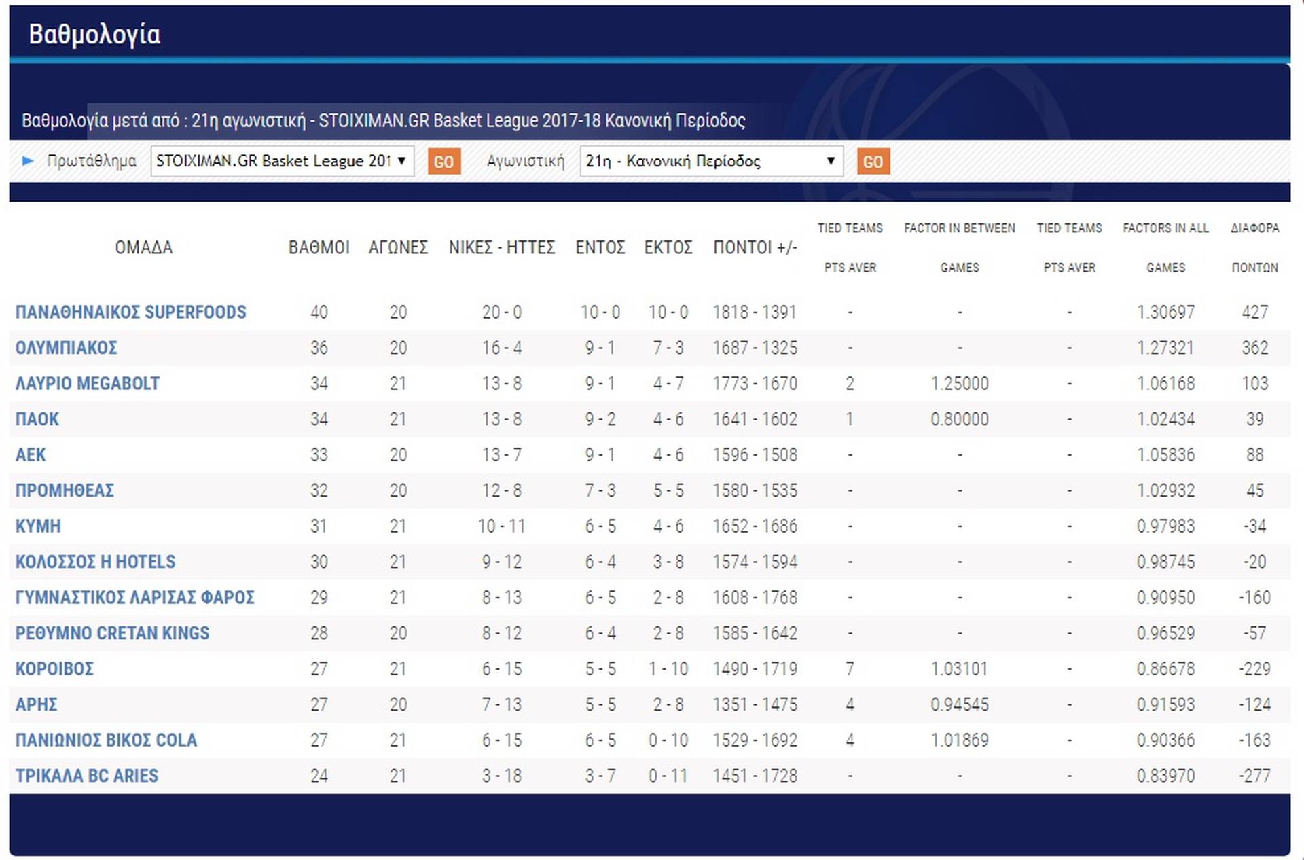This screenshot has width=1304, height=860.
Task: Click the ΑΓΩΝΕΣ column header
Action: (399, 248)
